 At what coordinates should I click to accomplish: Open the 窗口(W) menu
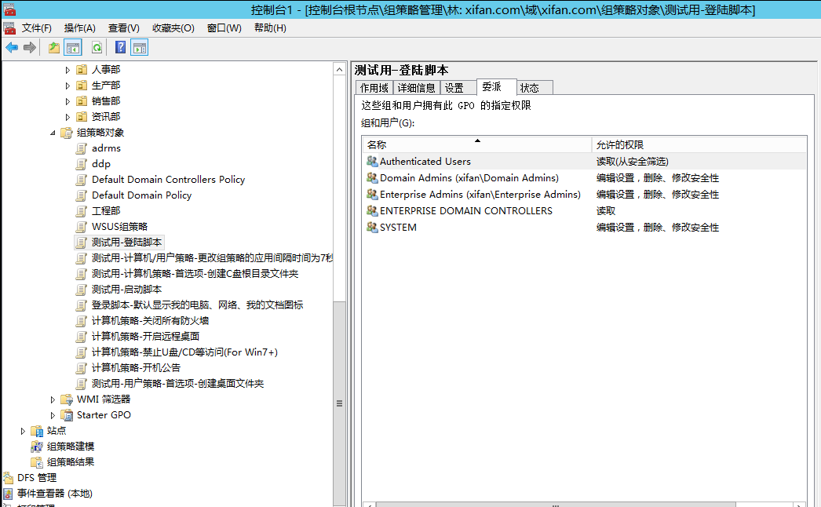coord(224,28)
